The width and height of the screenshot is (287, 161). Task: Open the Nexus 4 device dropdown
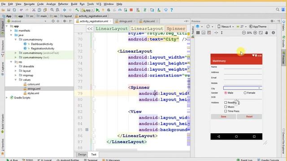(226, 27)
